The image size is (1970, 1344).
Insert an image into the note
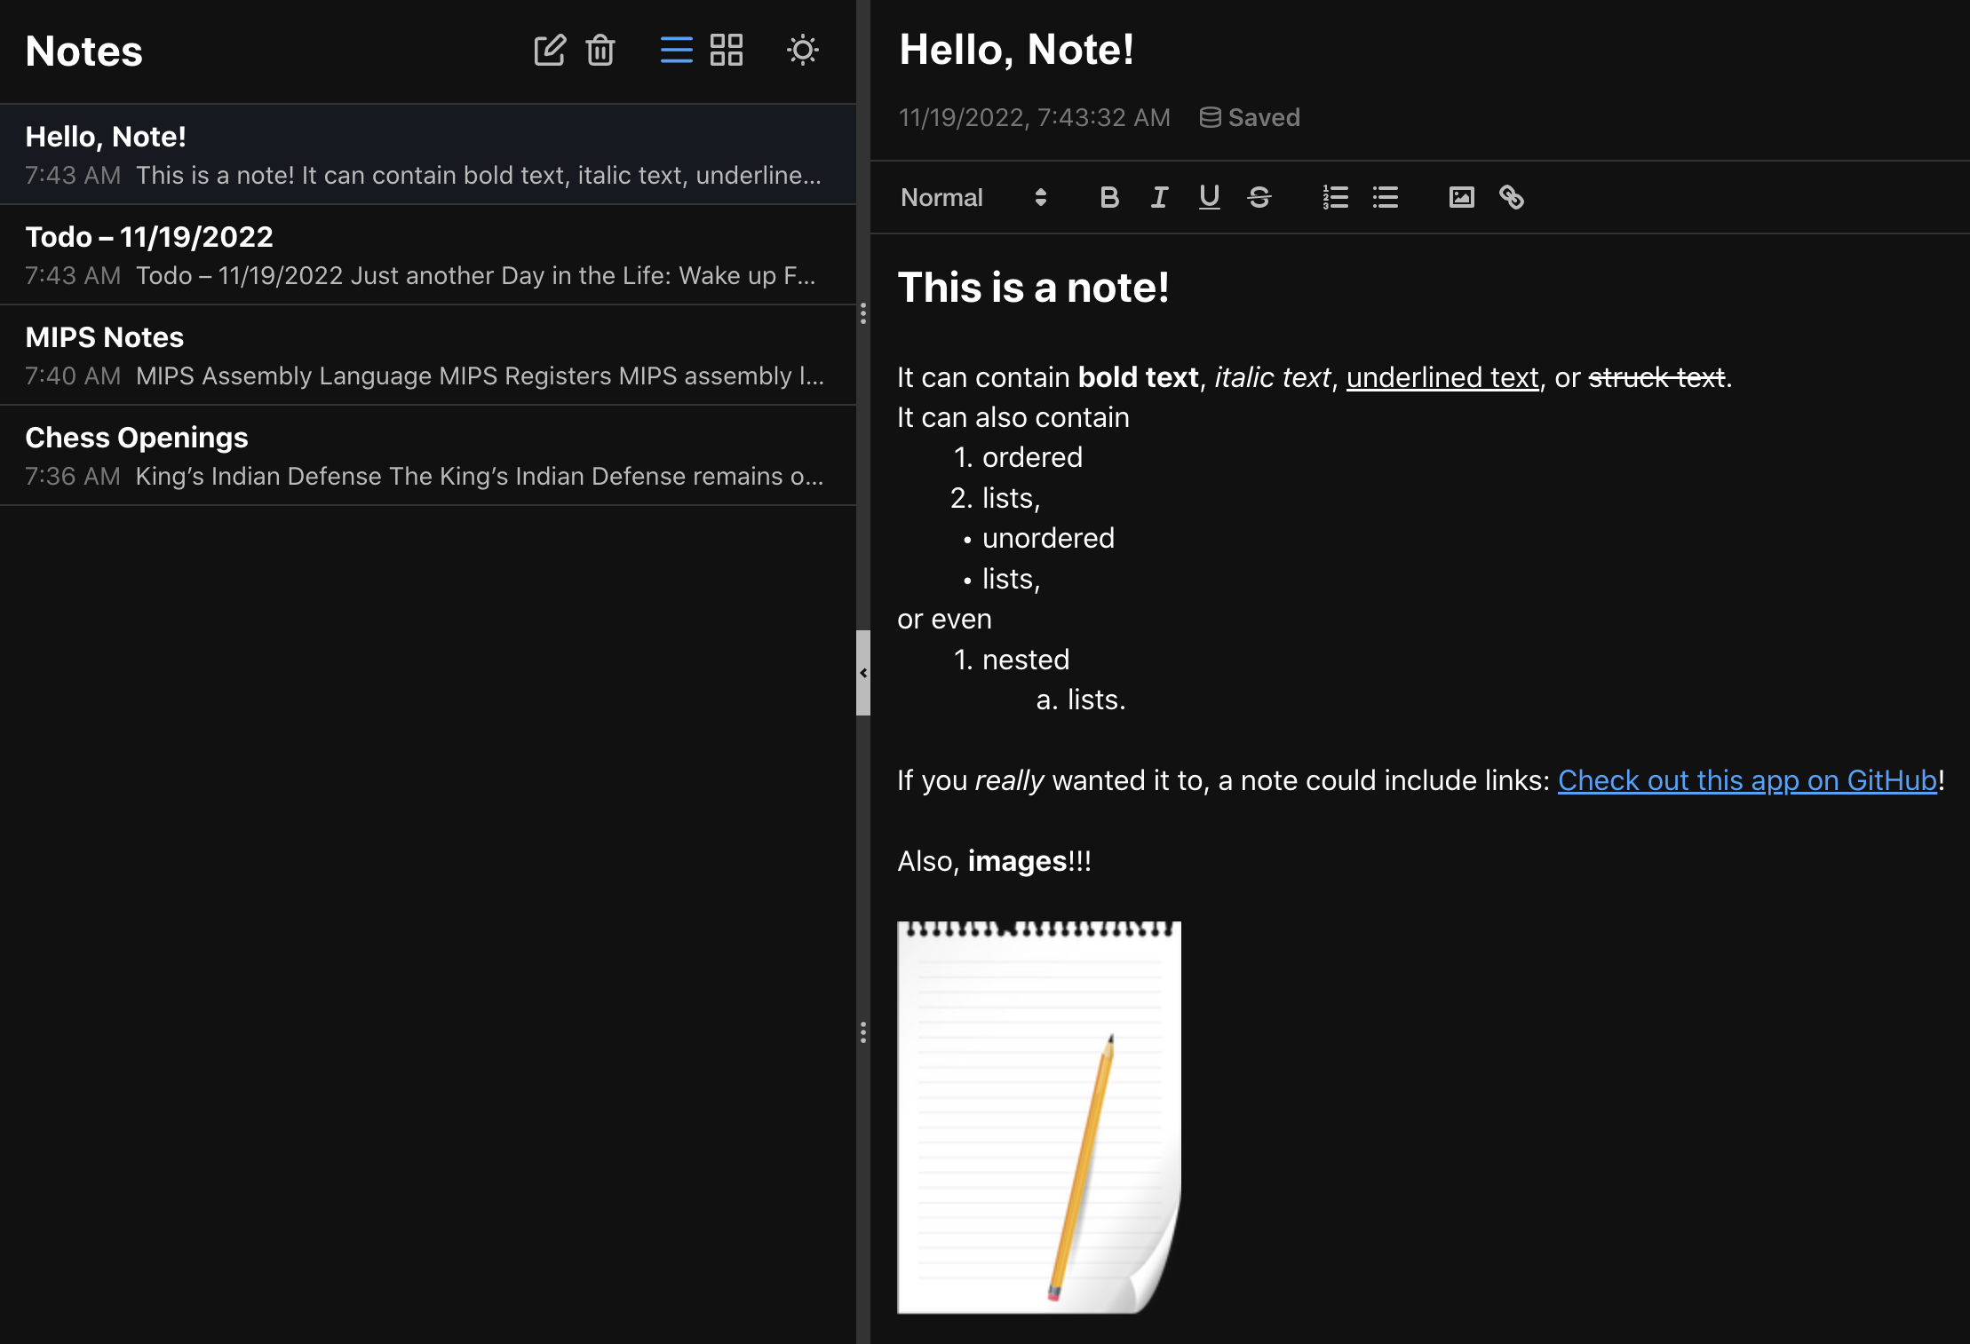(1461, 197)
